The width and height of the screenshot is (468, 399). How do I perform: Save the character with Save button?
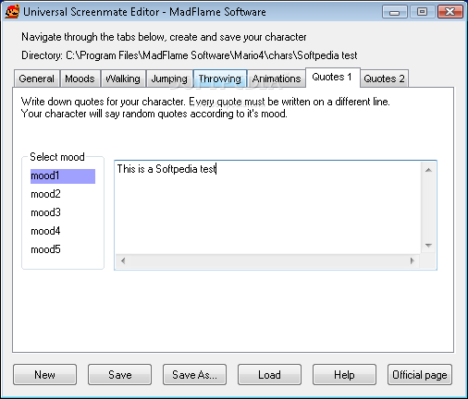click(120, 375)
